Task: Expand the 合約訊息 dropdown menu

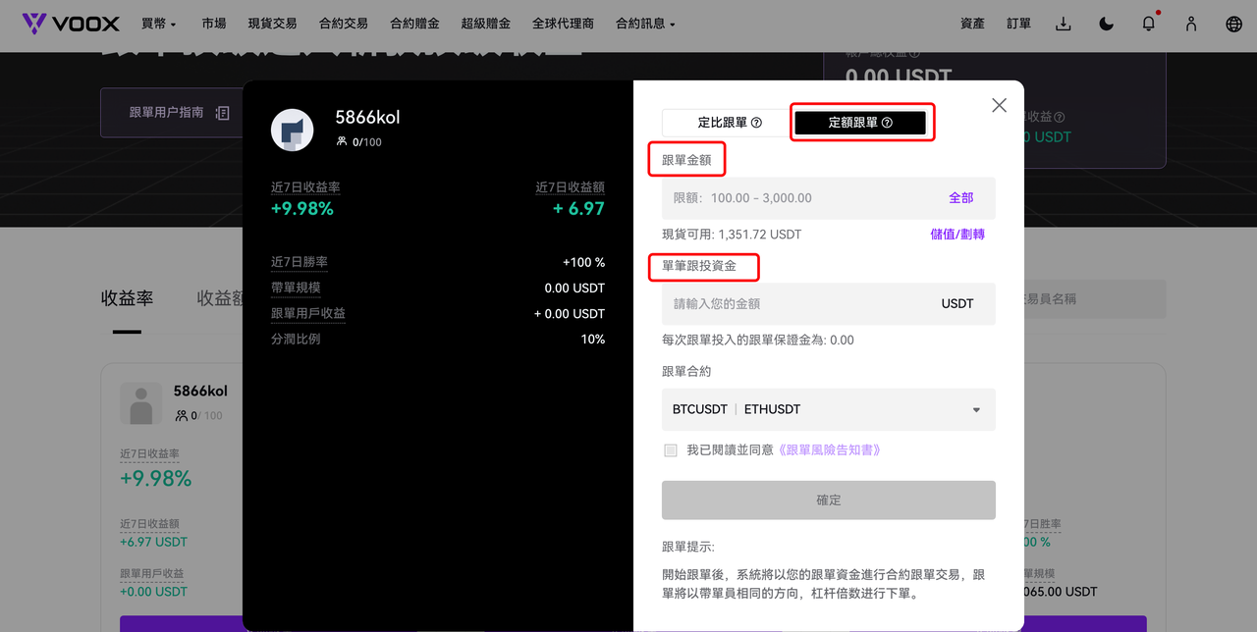Action: click(645, 24)
